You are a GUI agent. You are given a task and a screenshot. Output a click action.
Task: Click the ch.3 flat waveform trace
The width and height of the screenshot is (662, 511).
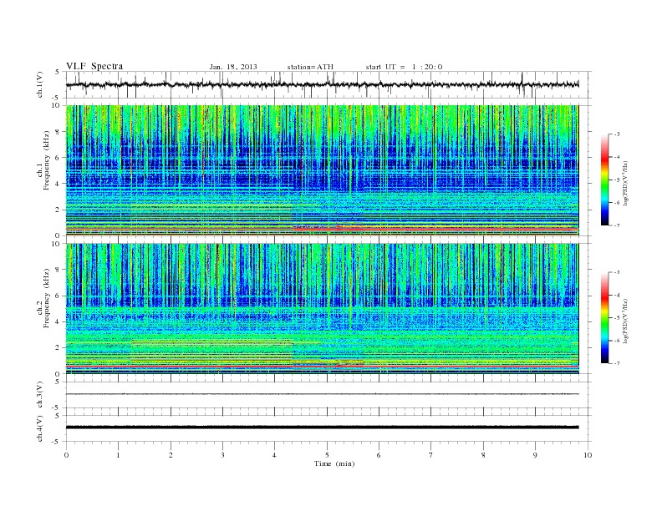tap(323, 394)
